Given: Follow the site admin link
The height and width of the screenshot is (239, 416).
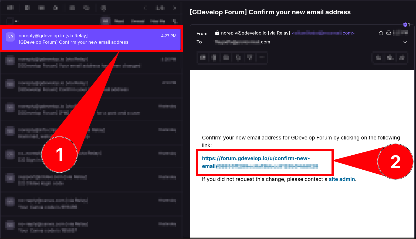Looking at the screenshot, I should coord(342,179).
